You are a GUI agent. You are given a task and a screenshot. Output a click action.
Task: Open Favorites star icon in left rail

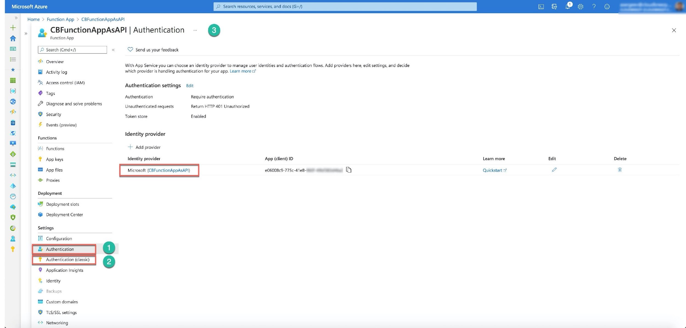13,70
